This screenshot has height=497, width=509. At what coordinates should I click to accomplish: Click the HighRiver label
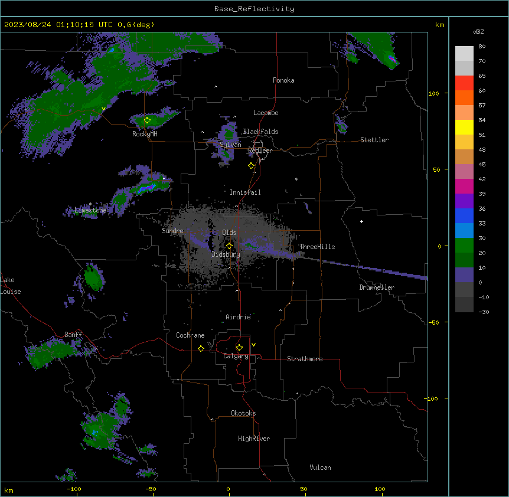coord(254,439)
